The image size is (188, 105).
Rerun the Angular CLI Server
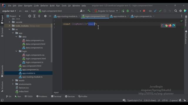pos(123,11)
